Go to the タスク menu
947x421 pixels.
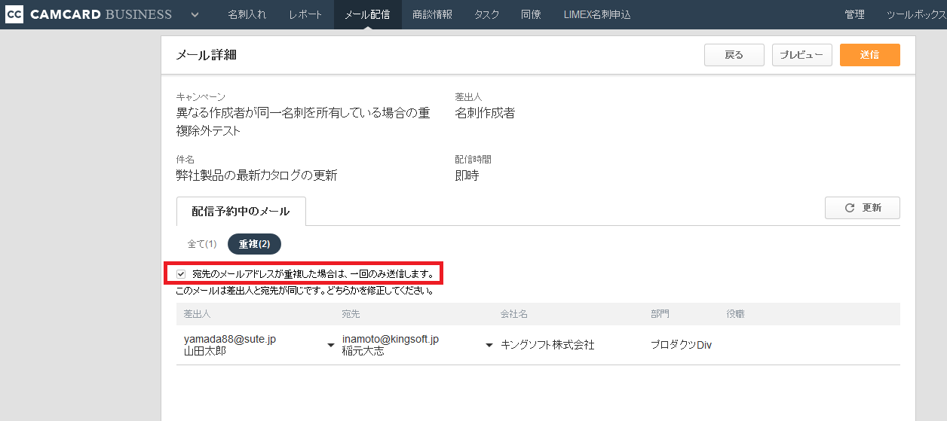(x=486, y=14)
